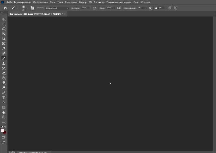Go to the Home screen icon
The width and height of the screenshot is (216, 153).
(5, 8)
